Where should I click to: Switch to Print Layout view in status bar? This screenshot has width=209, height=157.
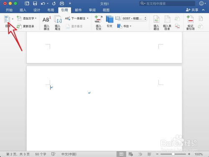tap(121, 154)
